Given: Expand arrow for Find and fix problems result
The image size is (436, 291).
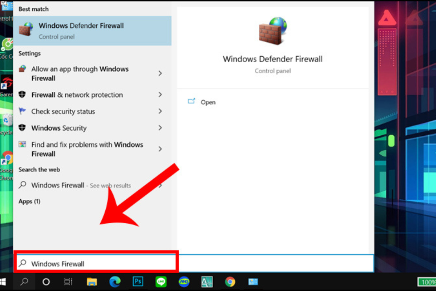Looking at the screenshot, I should [160, 149].
